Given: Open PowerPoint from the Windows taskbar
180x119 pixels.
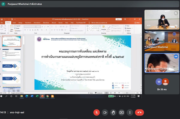Looking at the screenshot, I should [x=42, y=96].
